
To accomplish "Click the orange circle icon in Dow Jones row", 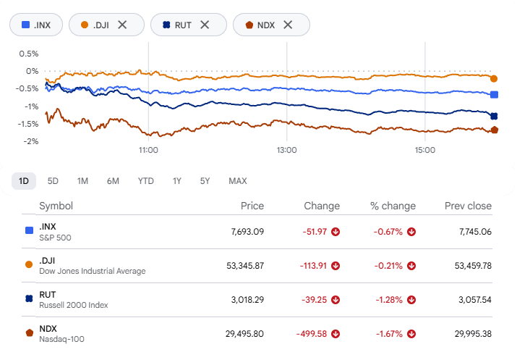I will [x=29, y=264].
